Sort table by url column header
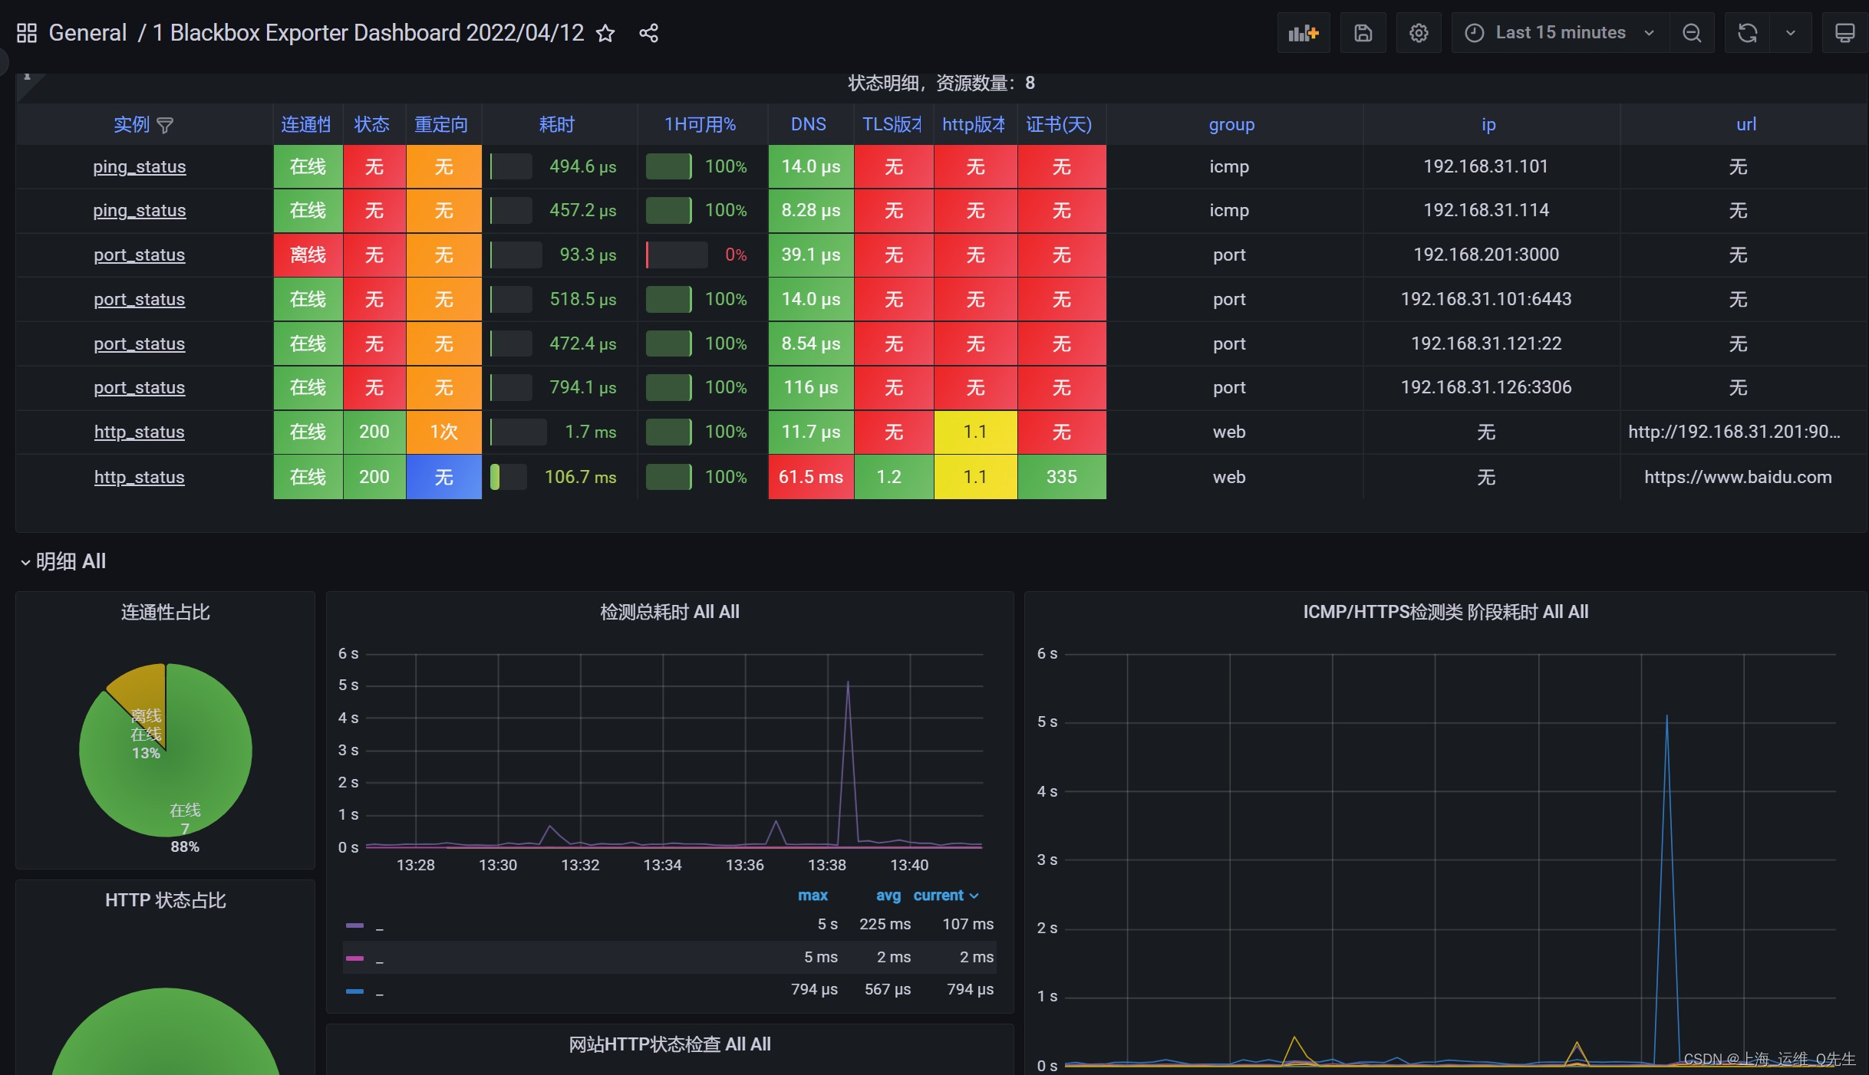Screen dimensions: 1869x1075 click(1745, 124)
